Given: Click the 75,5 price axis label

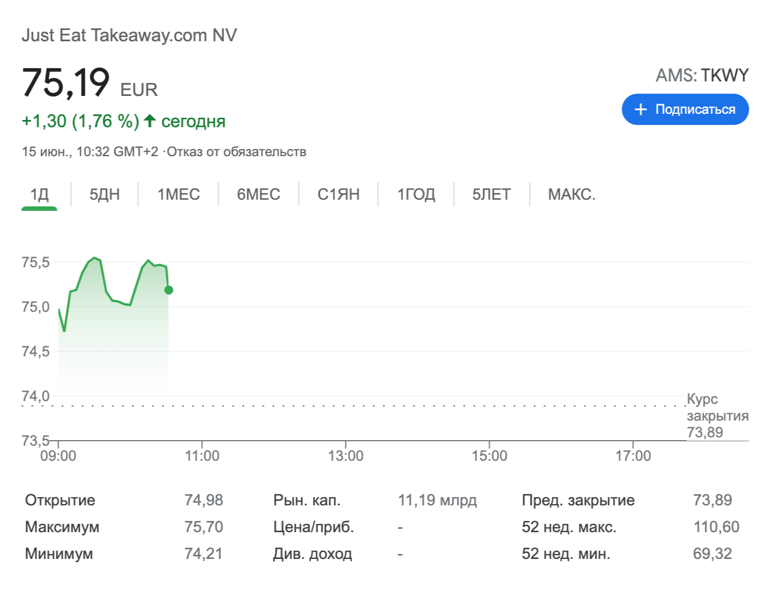Looking at the screenshot, I should click(x=36, y=262).
